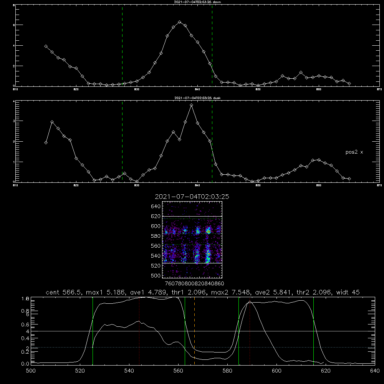384x384 pixels.
Task: Click the x-axis label 500 on bottom plot
Action: pyautogui.click(x=31, y=371)
